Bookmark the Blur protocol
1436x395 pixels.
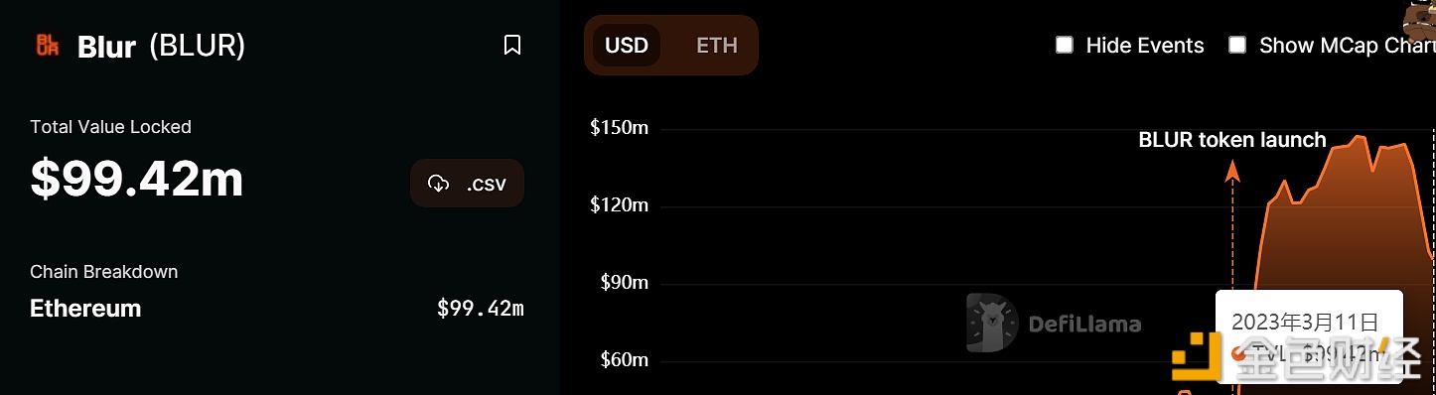point(512,45)
